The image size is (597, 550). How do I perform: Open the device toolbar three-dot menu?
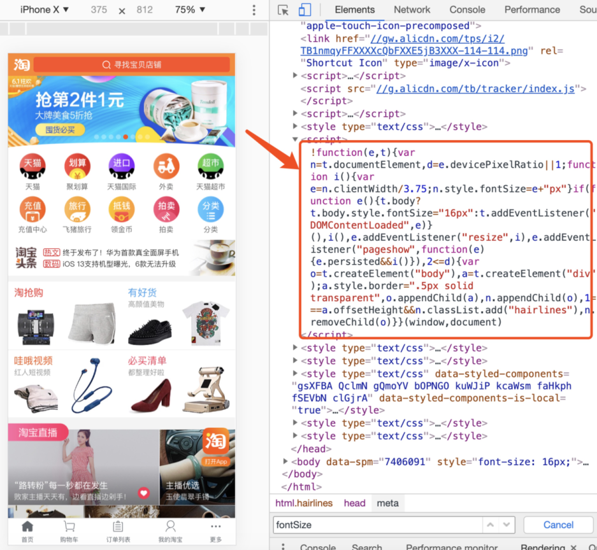tap(254, 10)
